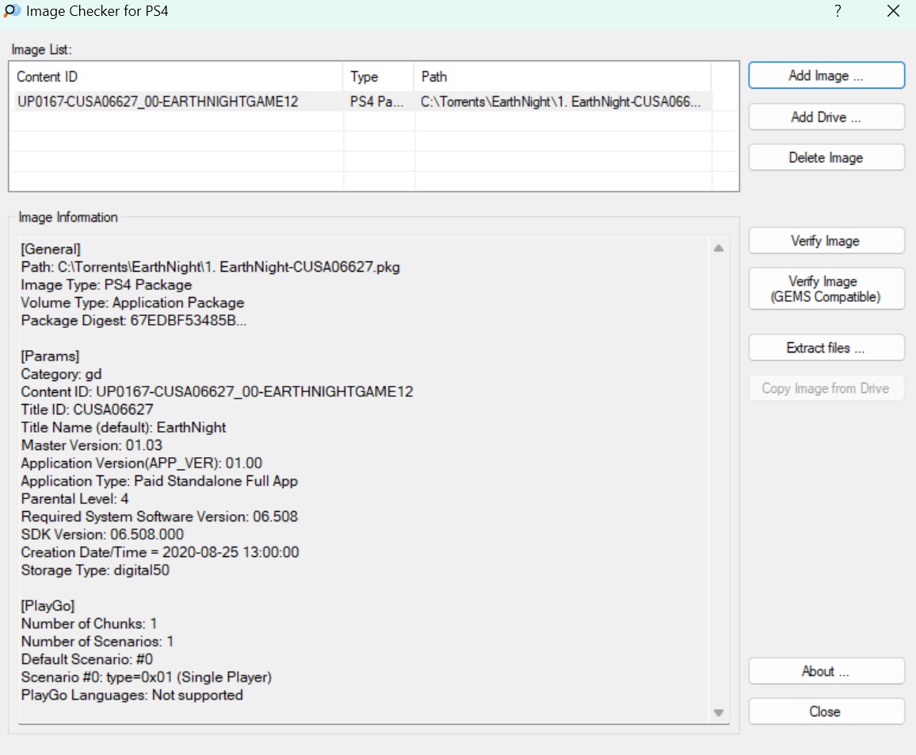This screenshot has height=755, width=916.
Task: Open the About dialog
Action: (x=826, y=671)
